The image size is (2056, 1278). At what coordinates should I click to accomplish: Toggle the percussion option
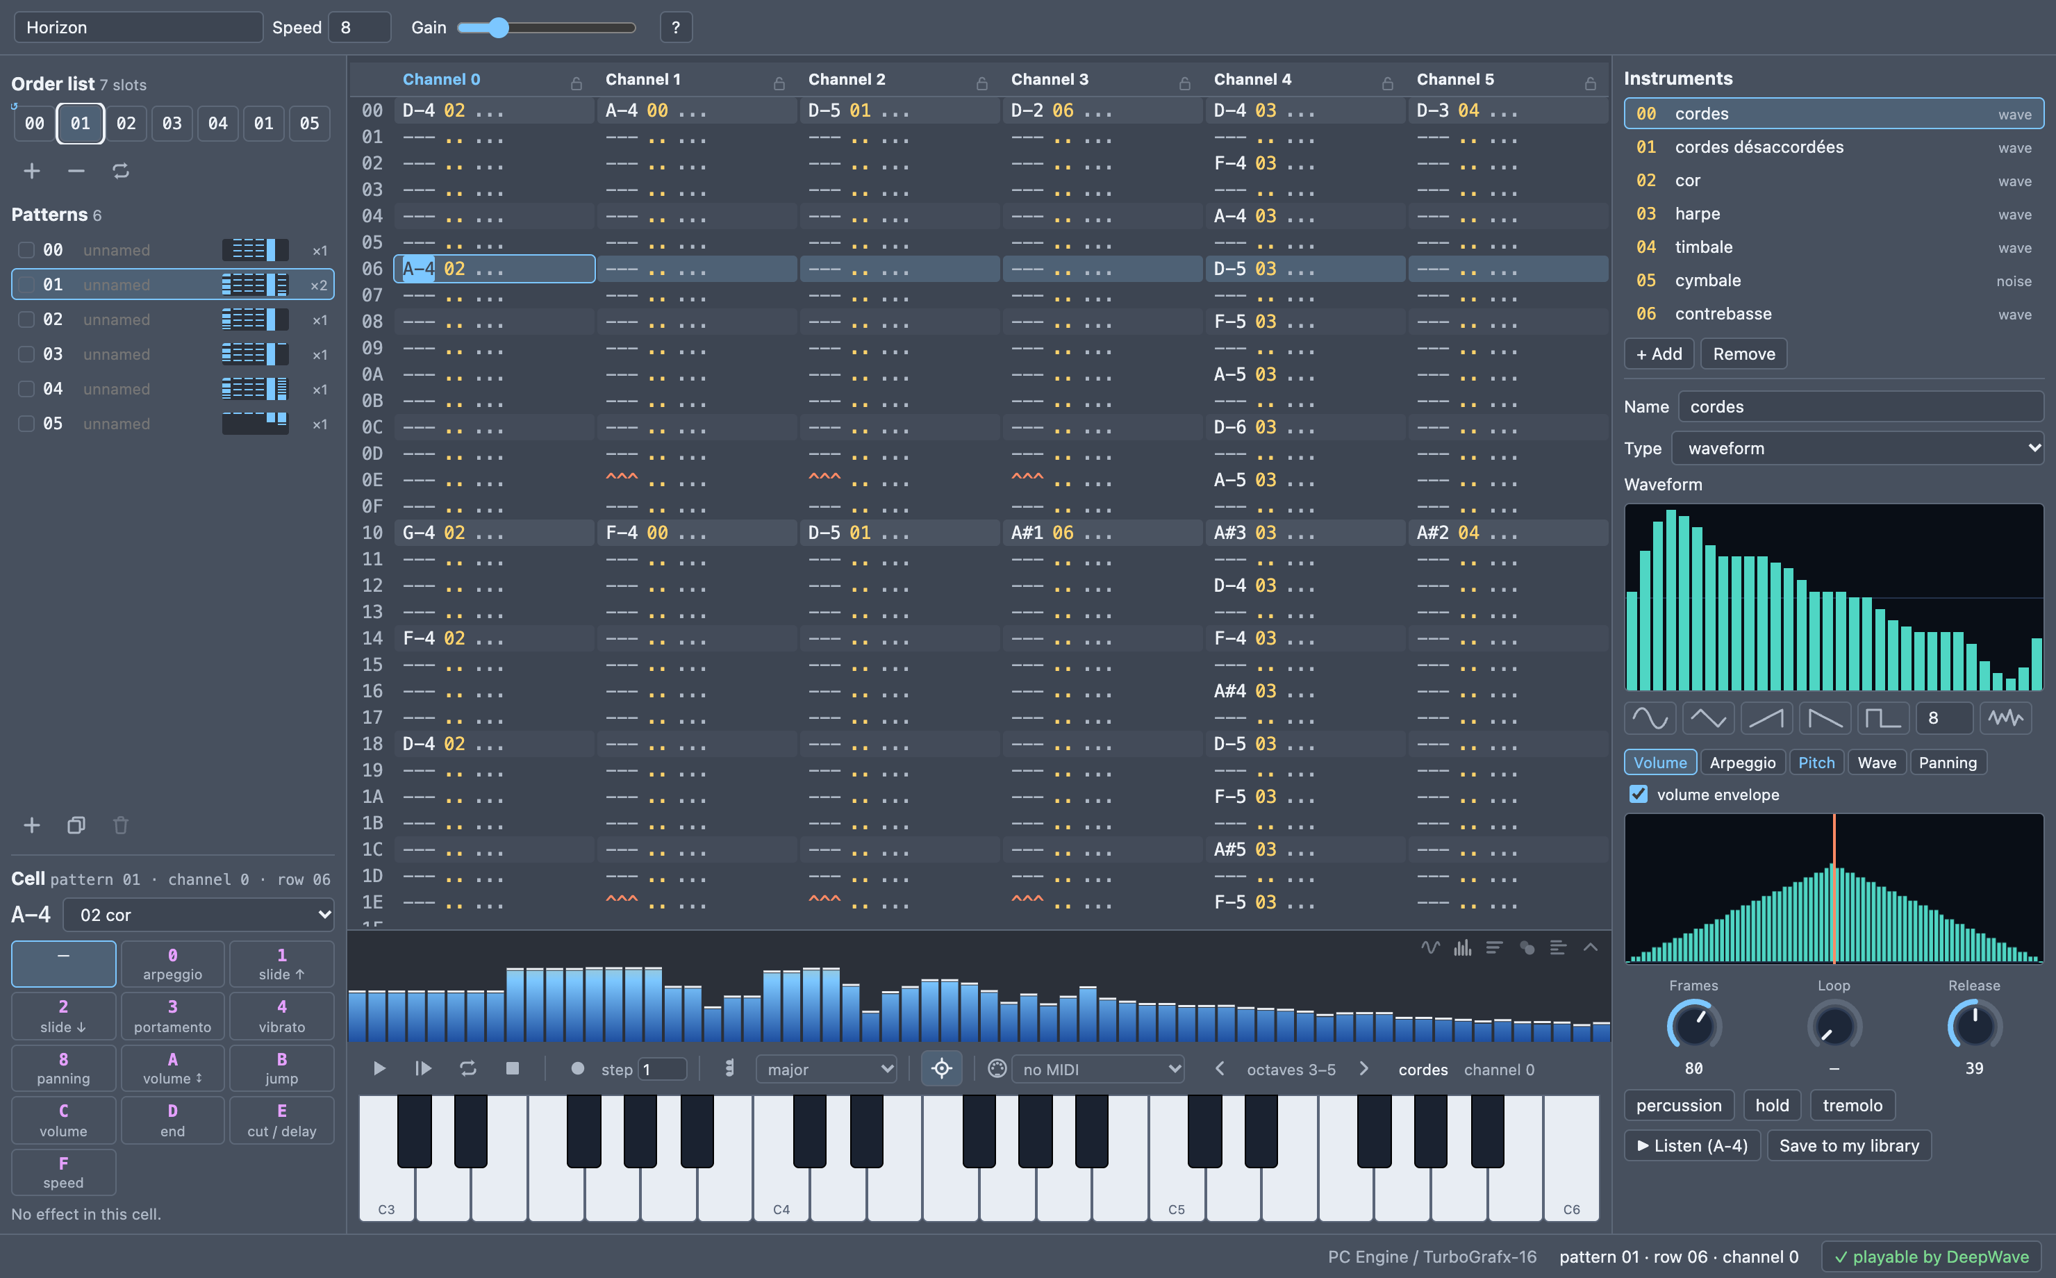(1678, 1106)
